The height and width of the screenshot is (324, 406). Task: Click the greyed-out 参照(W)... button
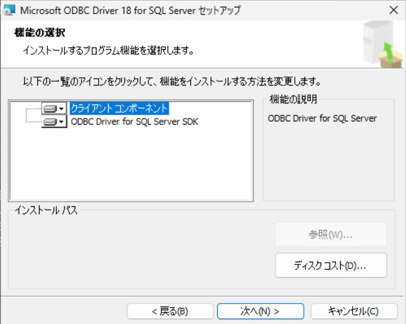[x=331, y=235]
